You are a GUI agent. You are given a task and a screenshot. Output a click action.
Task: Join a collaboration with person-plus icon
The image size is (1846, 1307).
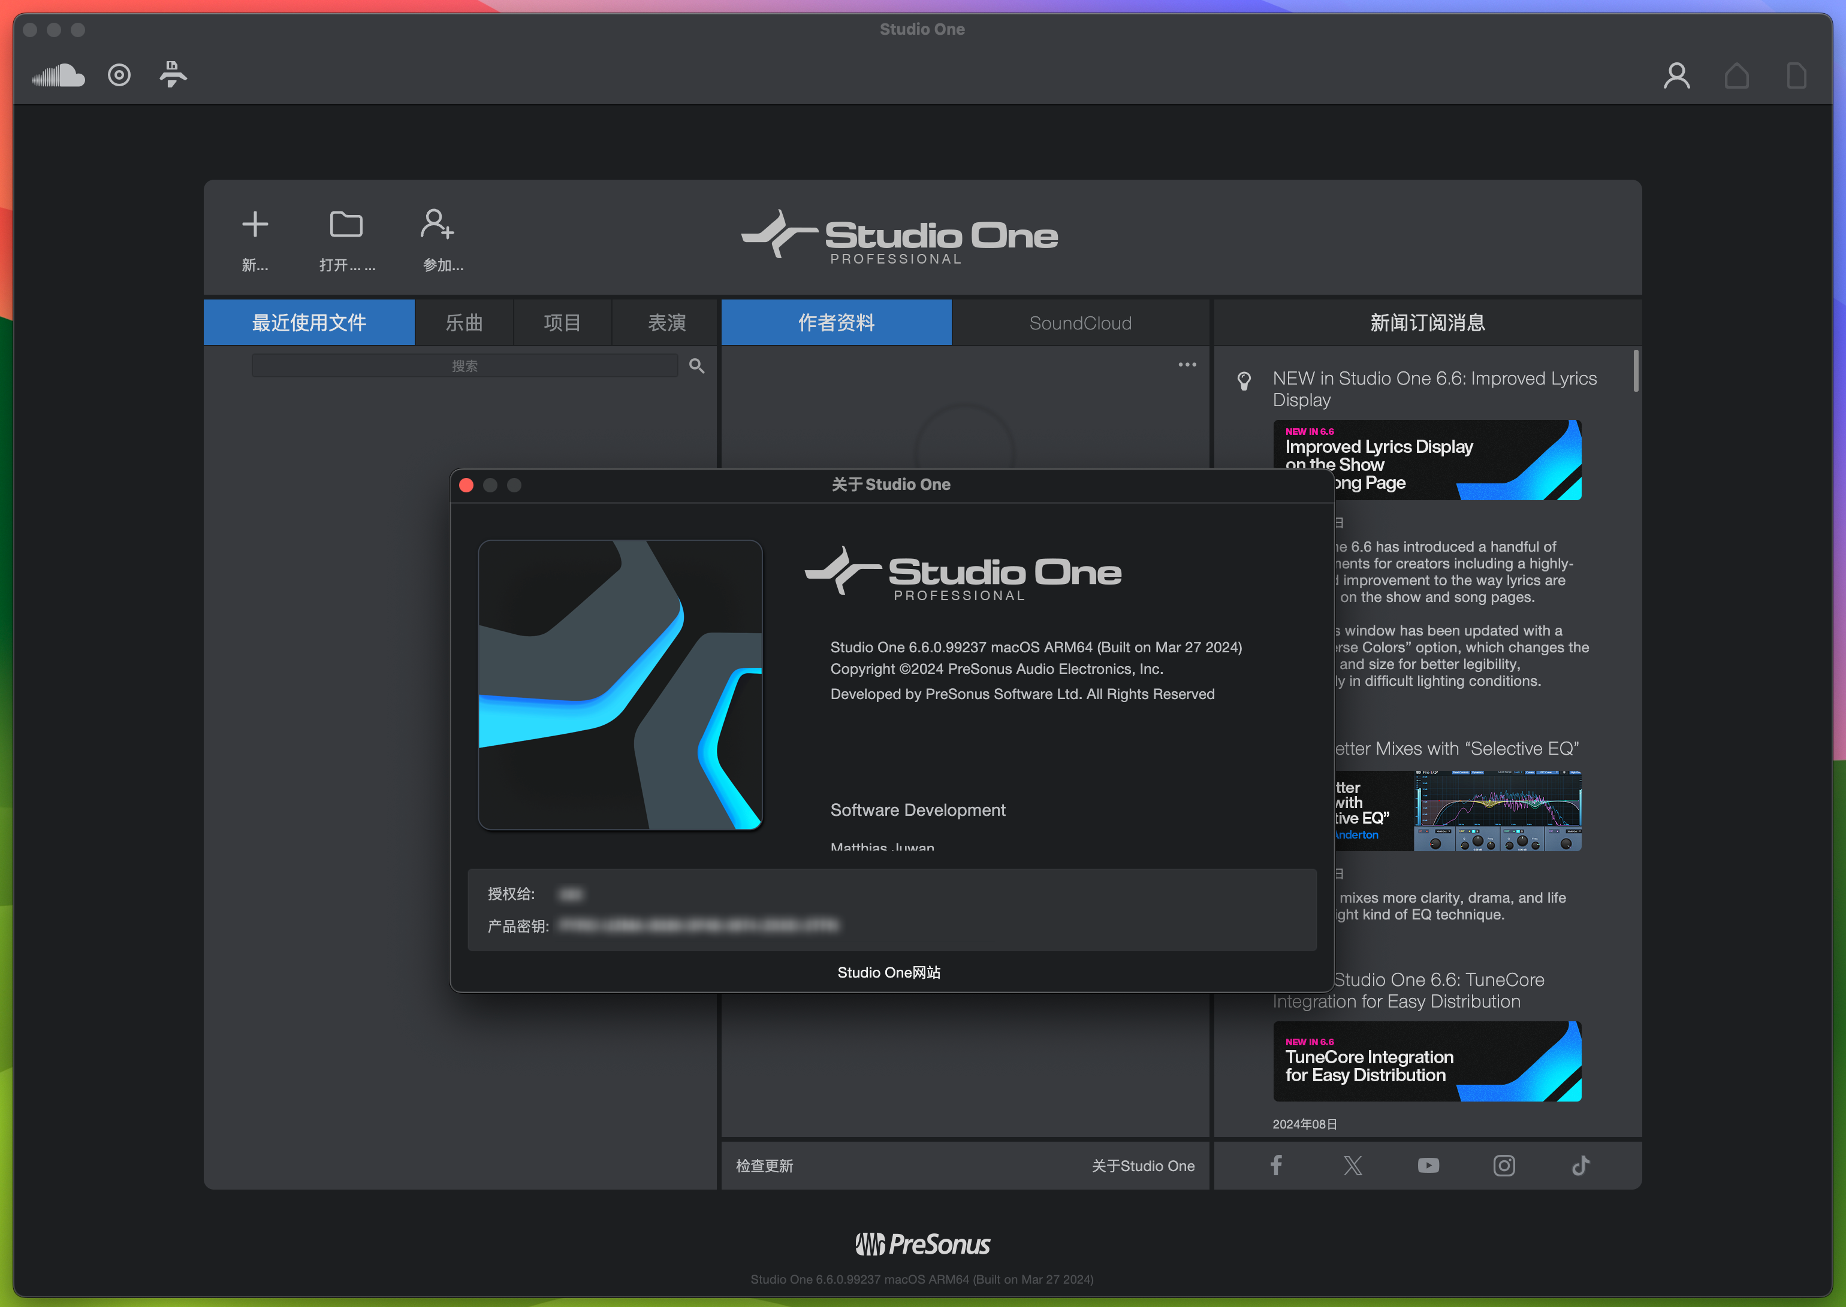437,225
